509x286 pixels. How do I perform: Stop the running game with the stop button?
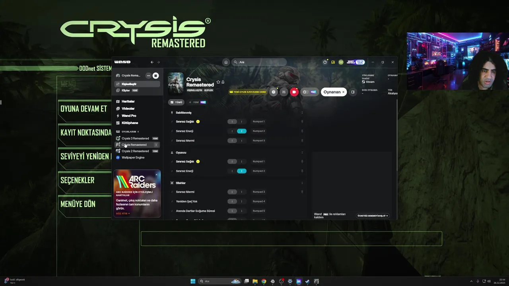(155, 75)
